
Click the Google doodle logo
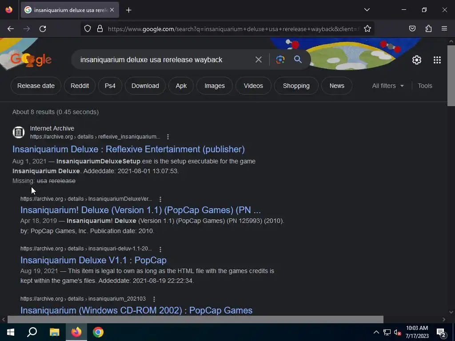pyautogui.click(x=31, y=59)
